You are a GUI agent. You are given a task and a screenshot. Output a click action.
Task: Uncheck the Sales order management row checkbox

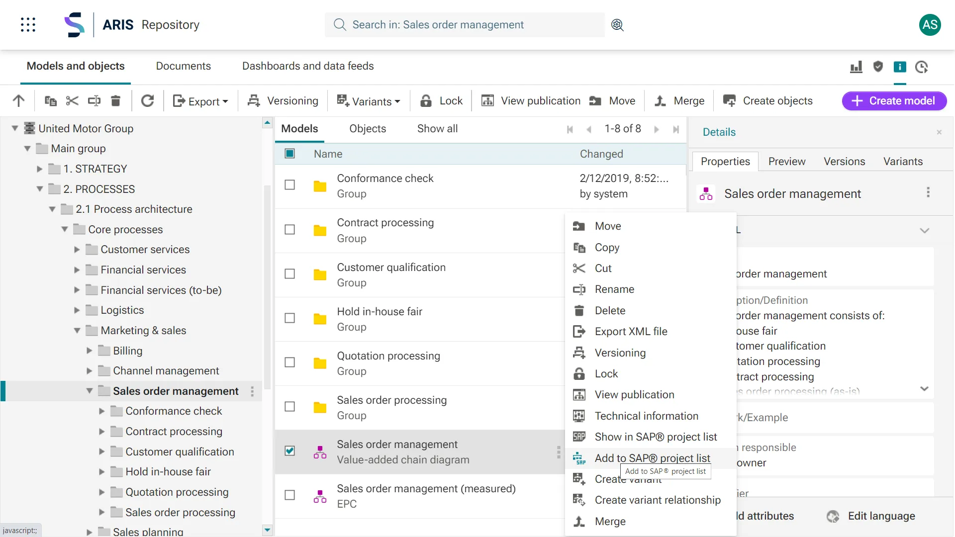[289, 451]
